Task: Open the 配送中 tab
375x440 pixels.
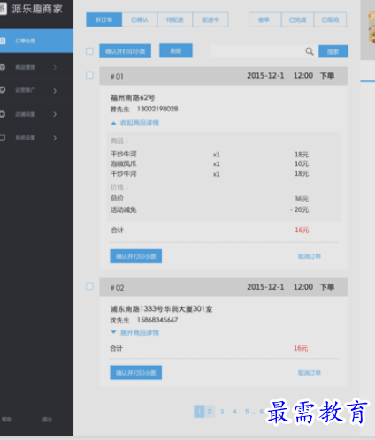Action: tap(210, 19)
